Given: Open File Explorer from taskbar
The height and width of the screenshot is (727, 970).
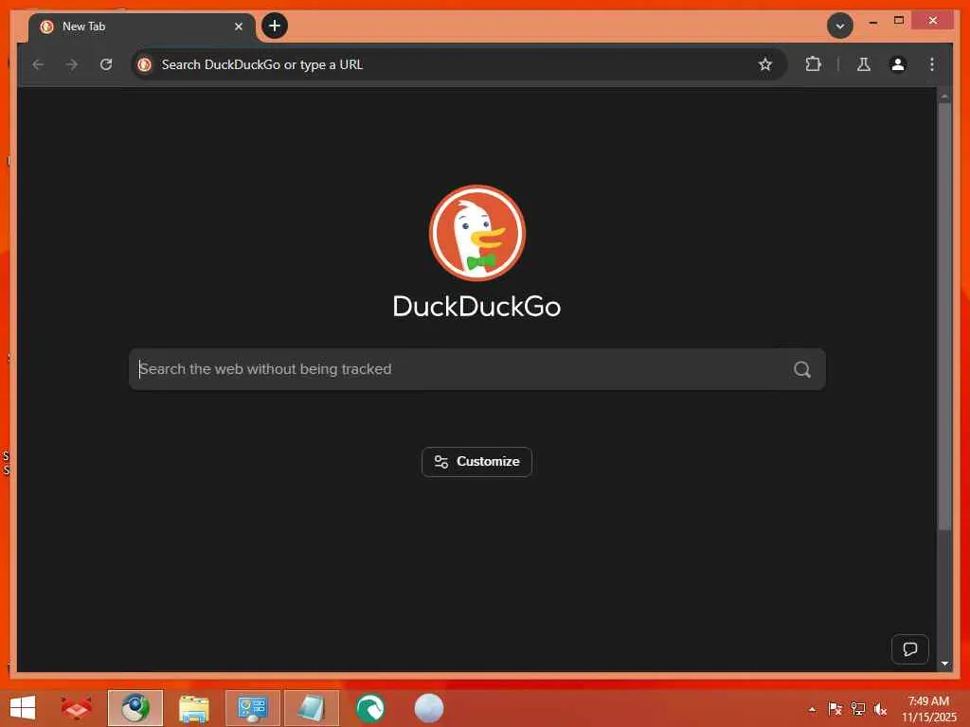Looking at the screenshot, I should coord(193,708).
